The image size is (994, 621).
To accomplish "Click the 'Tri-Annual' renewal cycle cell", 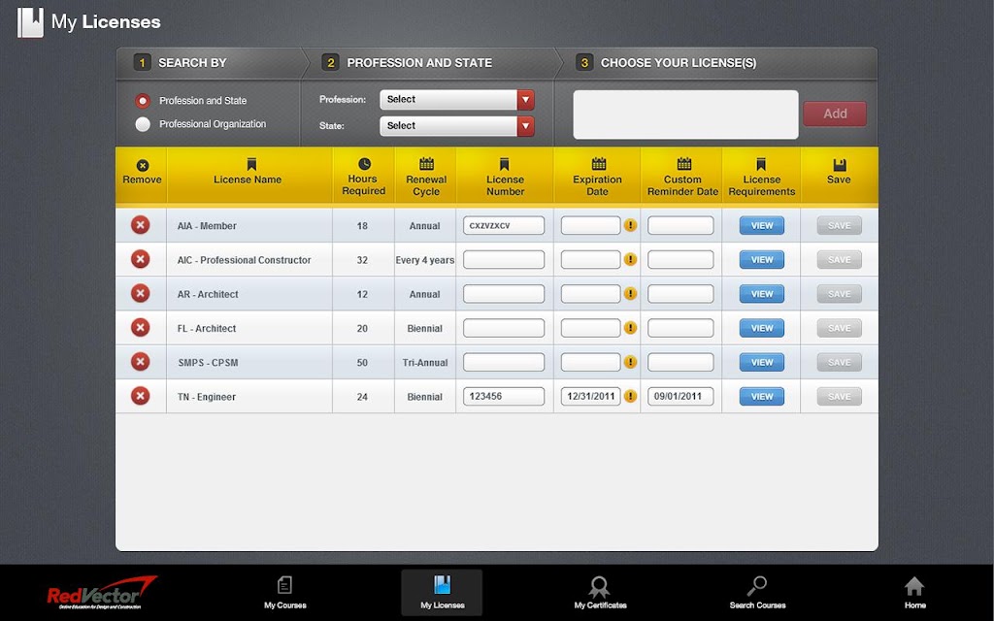I will [425, 363].
